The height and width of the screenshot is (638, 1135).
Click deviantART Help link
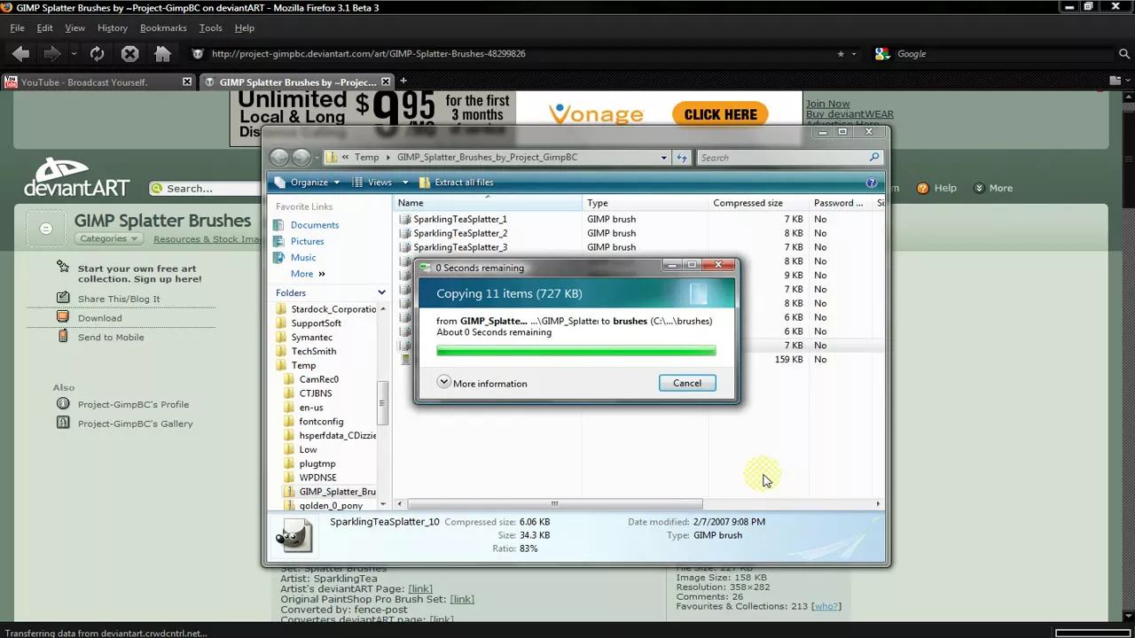[x=936, y=188]
